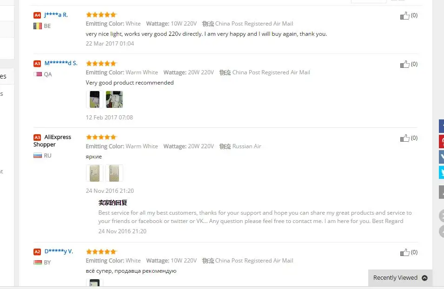Open reviewer profile D*****y V.
The height and width of the screenshot is (289, 444).
pyautogui.click(x=59, y=251)
